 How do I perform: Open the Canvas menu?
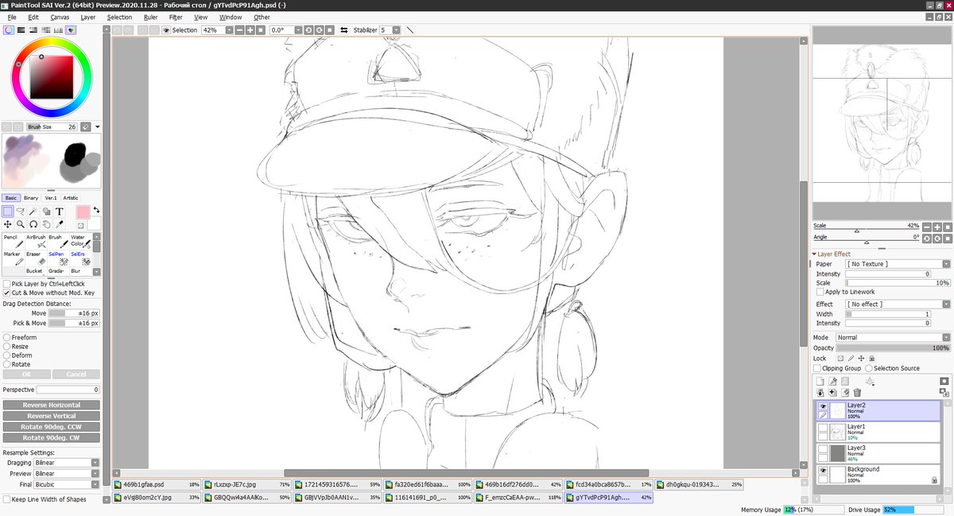59,17
